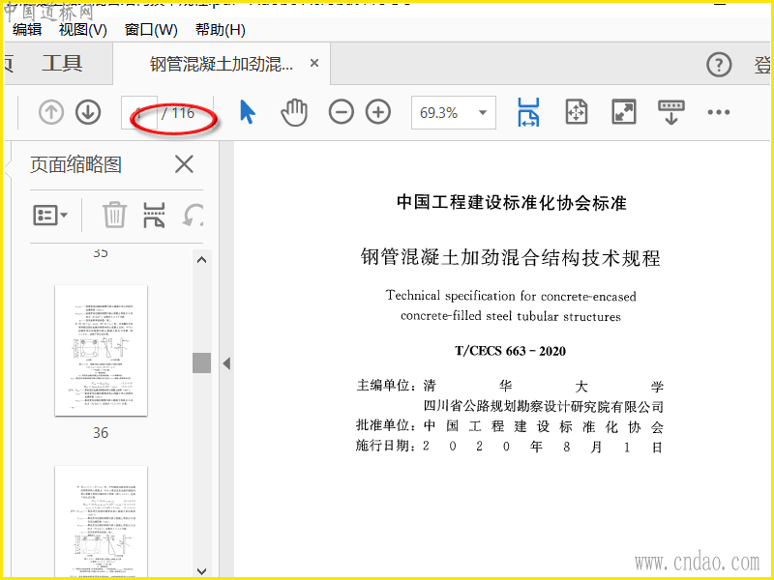774x580 pixels.
Task: Click the standard number T/CECS 663 - 2020
Action: (x=511, y=351)
